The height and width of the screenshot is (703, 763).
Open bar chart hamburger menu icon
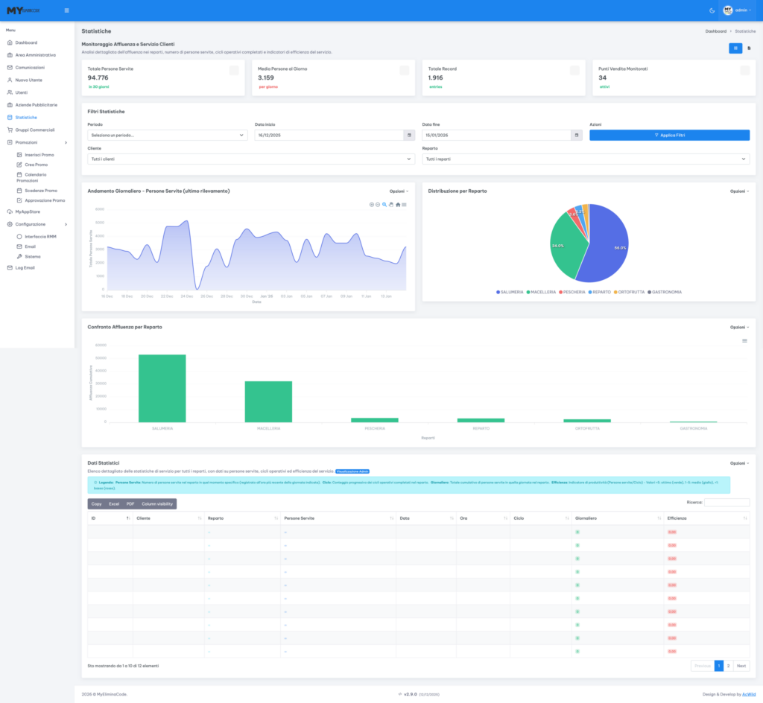pyautogui.click(x=744, y=340)
